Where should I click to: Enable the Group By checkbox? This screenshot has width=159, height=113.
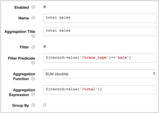(x=45, y=105)
